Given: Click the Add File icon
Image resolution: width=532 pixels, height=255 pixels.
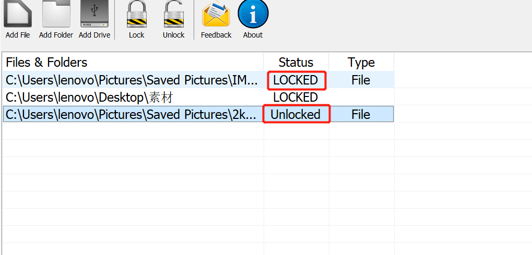Looking at the screenshot, I should [18, 14].
